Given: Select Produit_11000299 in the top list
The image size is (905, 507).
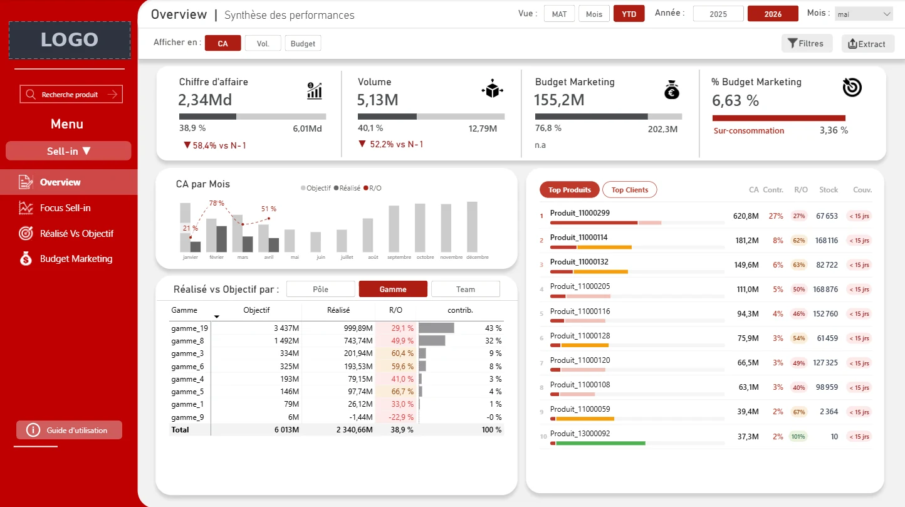Looking at the screenshot, I should (580, 213).
